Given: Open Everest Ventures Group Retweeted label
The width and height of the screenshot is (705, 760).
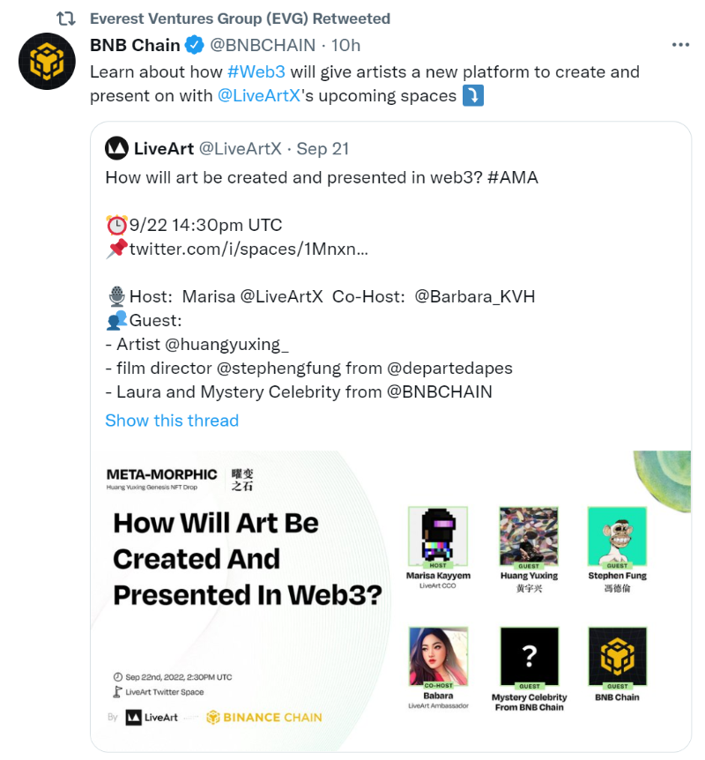Looking at the screenshot, I should click(x=240, y=19).
